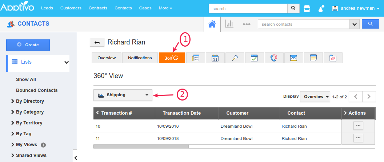
Task: Open the Follow Ups pushpin icon tab
Action: click(235, 58)
